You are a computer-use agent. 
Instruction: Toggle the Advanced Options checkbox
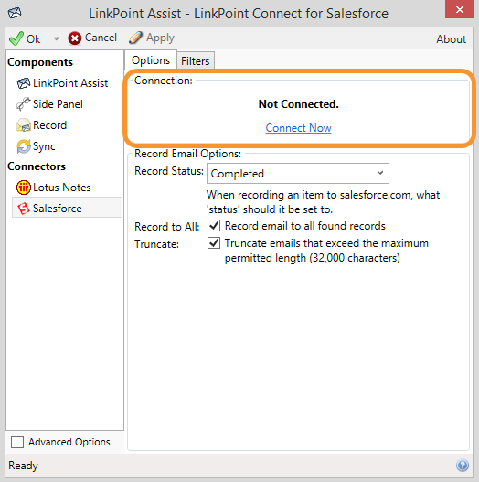[17, 443]
